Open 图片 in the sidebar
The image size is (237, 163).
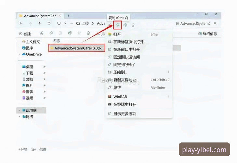click(28, 85)
